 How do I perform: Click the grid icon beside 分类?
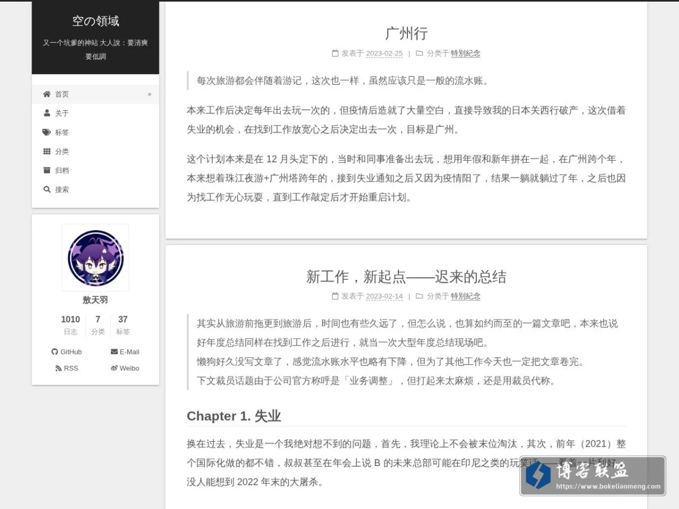47,151
